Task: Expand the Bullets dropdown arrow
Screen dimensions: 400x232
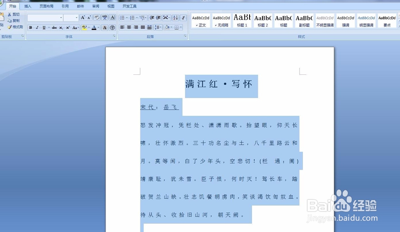Action: pyautogui.click(x=126, y=17)
